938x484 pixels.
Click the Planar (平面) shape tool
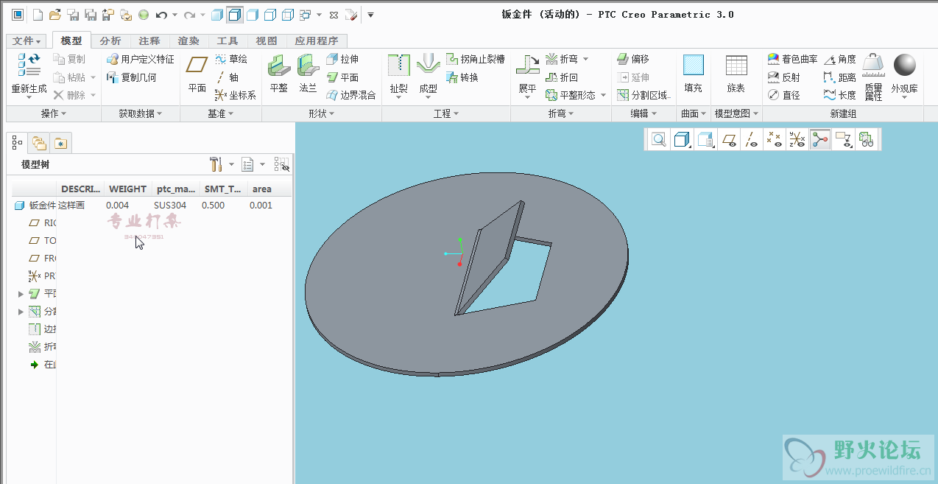(x=342, y=77)
